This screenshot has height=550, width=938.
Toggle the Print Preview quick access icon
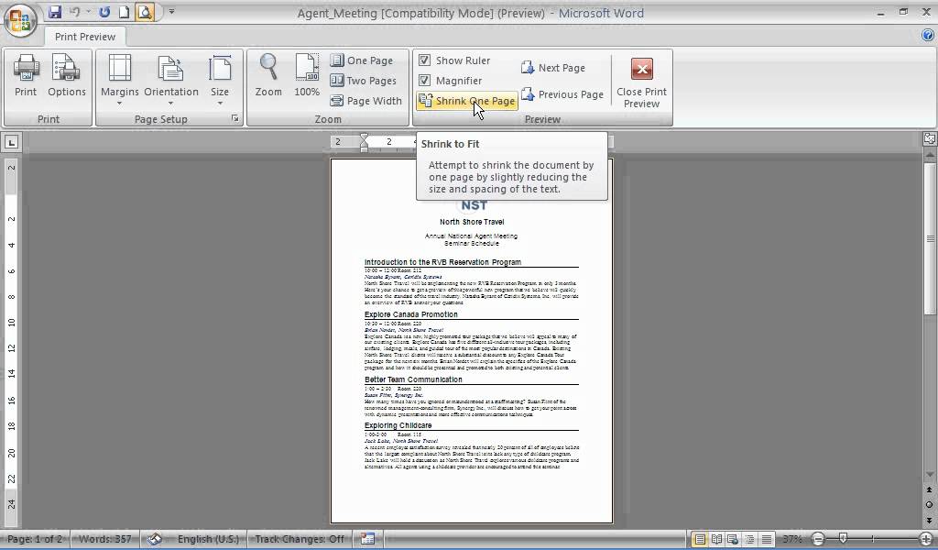point(145,11)
